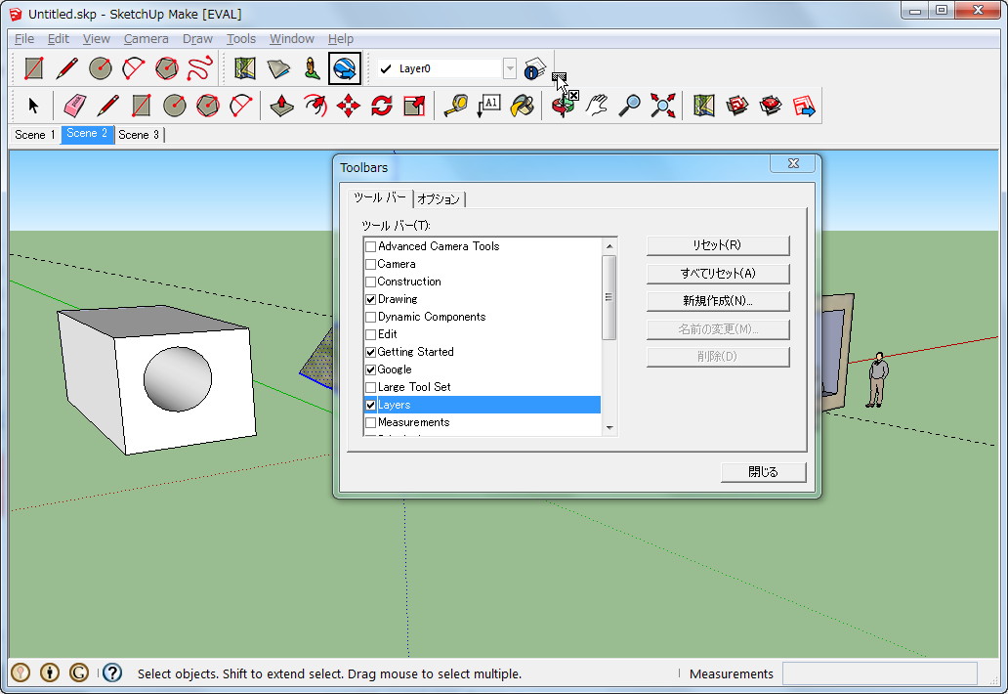Viewport: 1008px width, 694px height.
Task: Open the Layer0 dropdown list
Action: click(x=510, y=68)
